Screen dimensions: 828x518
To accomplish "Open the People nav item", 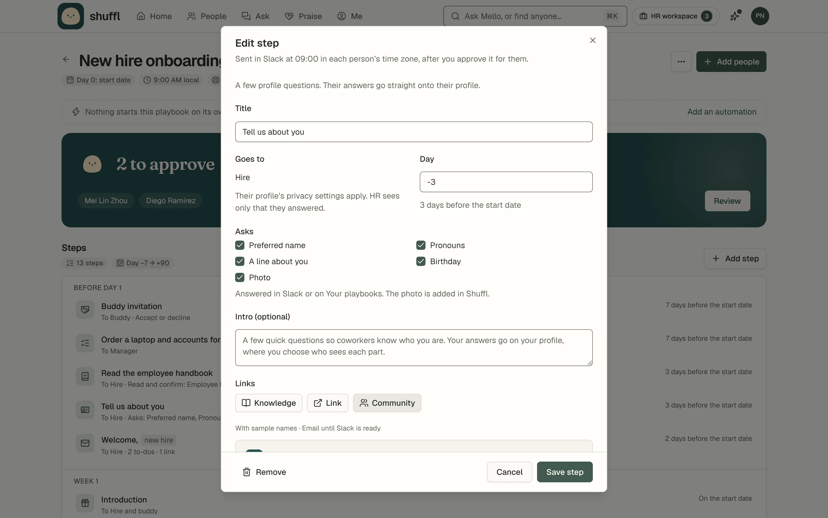I will (x=207, y=16).
